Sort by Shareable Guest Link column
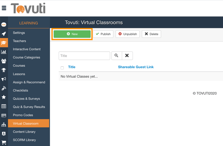The width and height of the screenshot is (223, 146). click(136, 67)
